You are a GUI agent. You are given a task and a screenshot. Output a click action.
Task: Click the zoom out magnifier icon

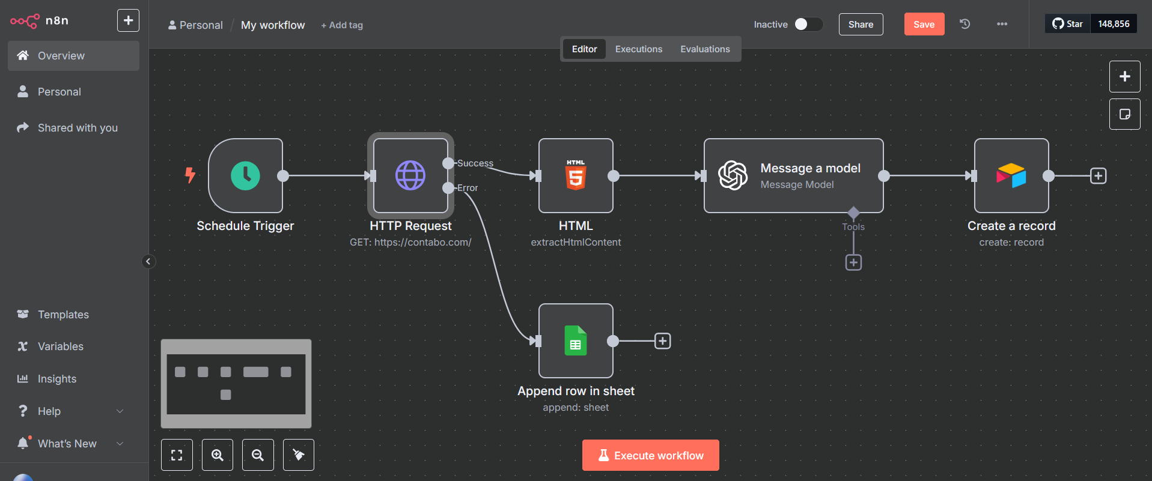[258, 455]
